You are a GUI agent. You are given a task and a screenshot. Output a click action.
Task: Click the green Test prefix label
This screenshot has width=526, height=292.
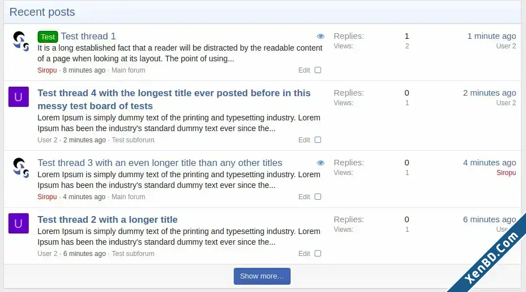(x=48, y=37)
